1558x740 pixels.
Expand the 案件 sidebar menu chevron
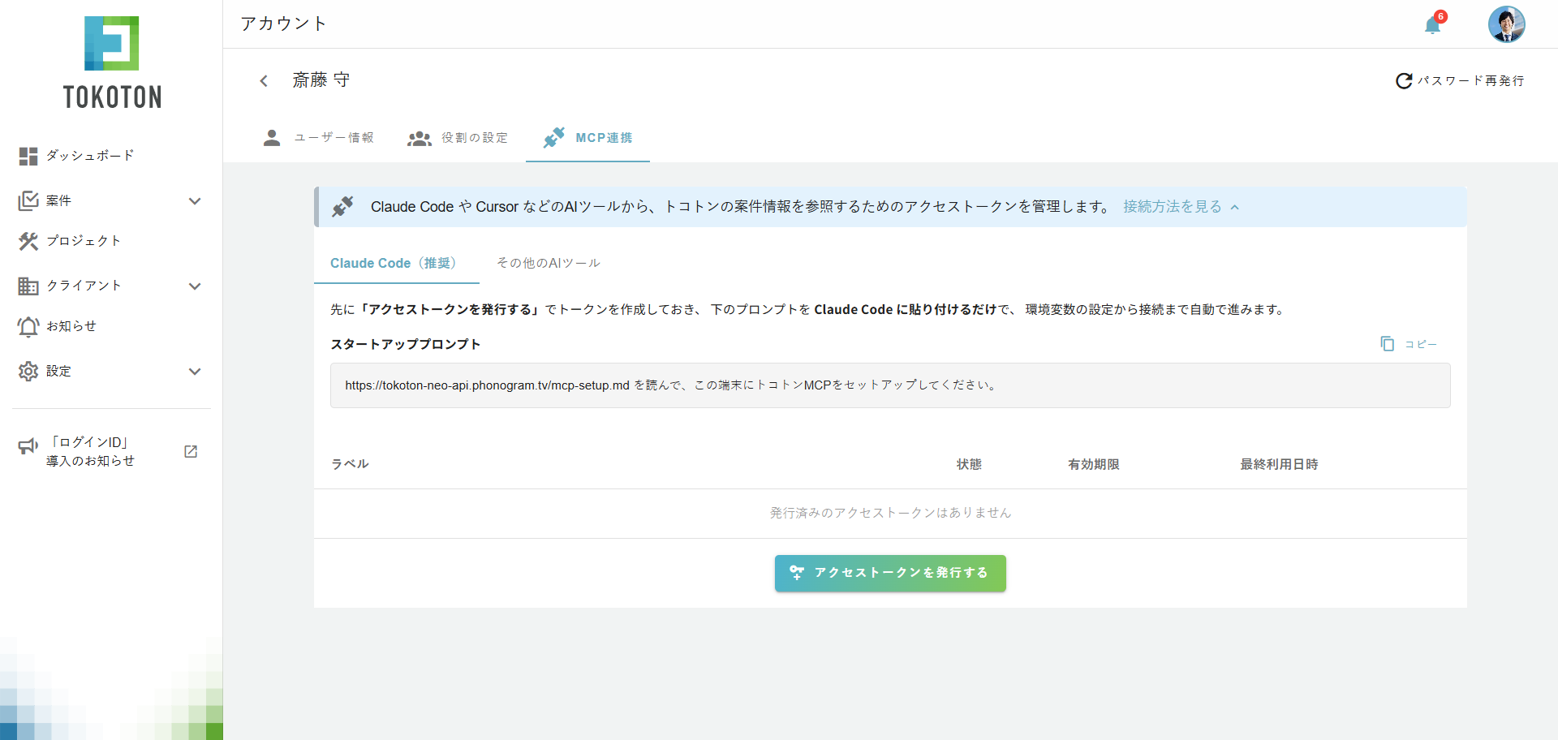click(195, 201)
